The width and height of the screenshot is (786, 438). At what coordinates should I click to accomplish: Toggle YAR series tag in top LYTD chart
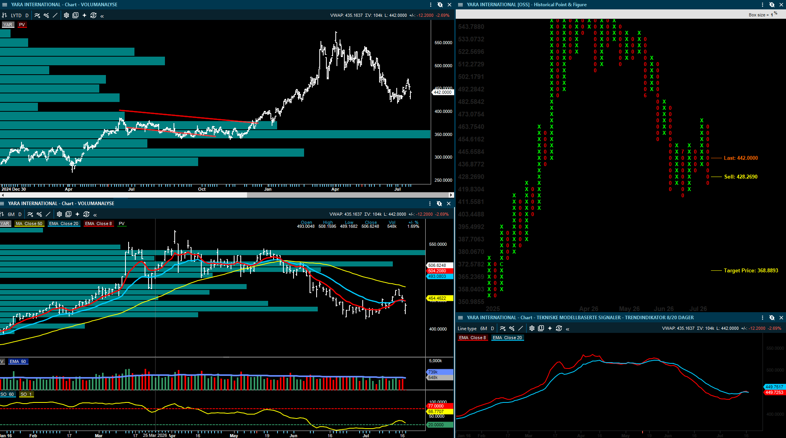[x=8, y=25]
